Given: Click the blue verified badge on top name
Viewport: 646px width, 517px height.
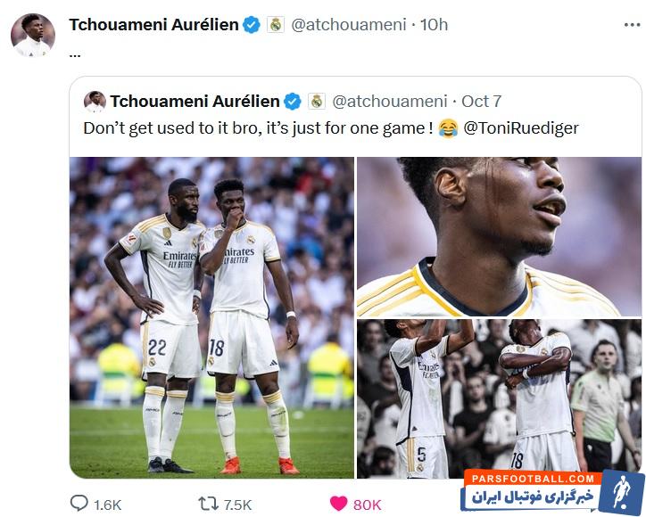Looking at the screenshot, I should coord(252,25).
